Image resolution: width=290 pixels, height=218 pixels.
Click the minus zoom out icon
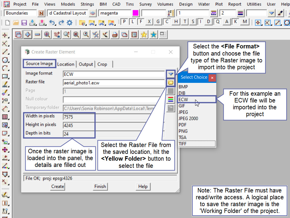[x=37, y=35]
